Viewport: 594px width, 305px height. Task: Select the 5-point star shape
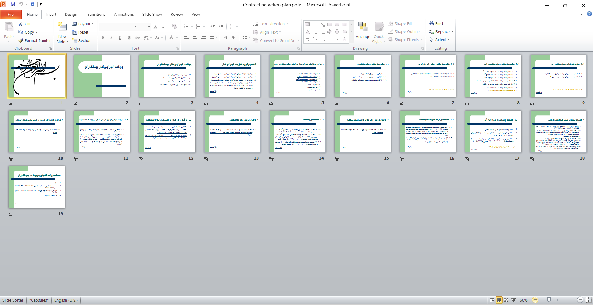[x=344, y=39]
